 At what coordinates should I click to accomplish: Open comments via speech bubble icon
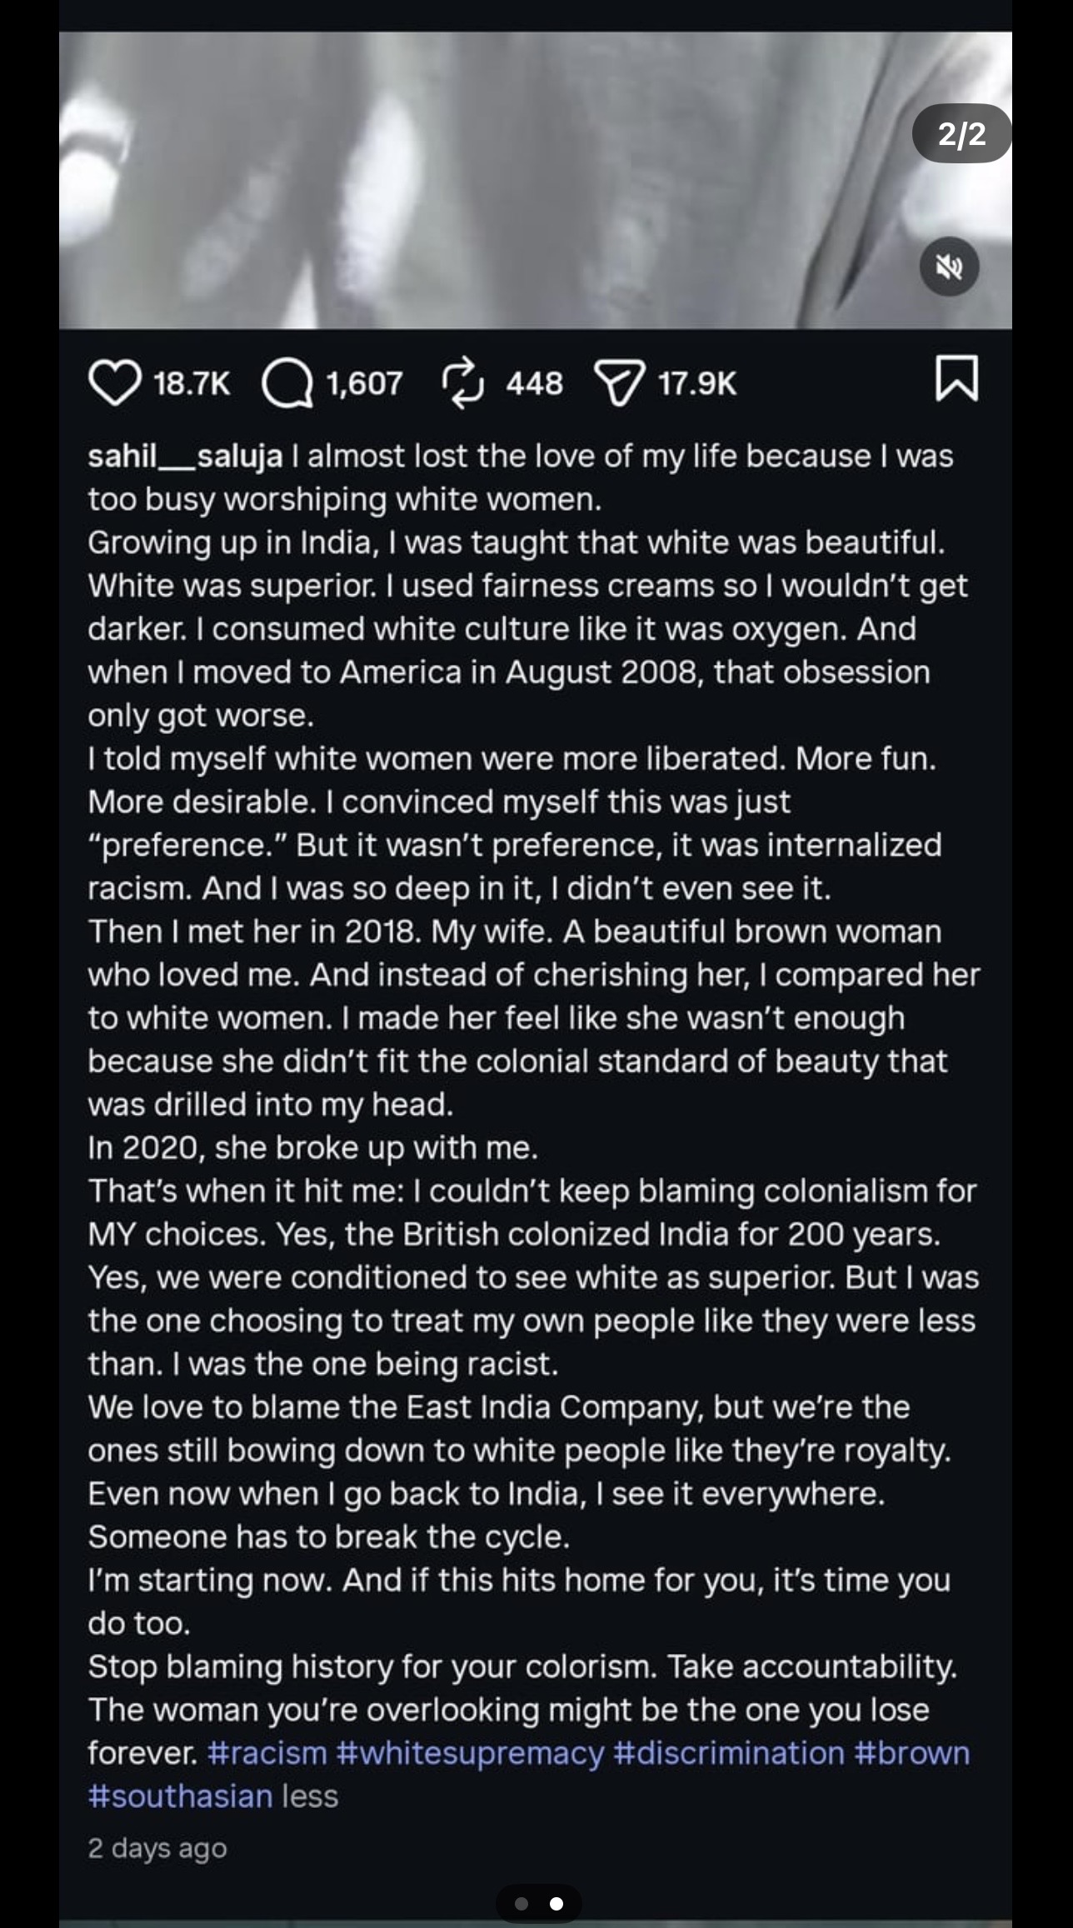click(x=287, y=384)
